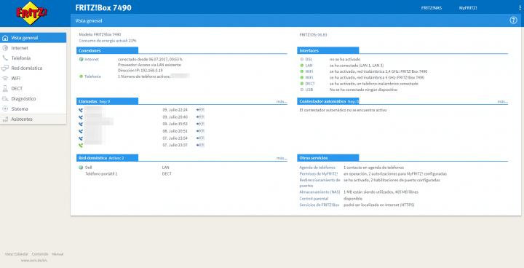Screen dimensions: 524x268
Task: Click phonebook icon for call 08. Julio 20:51
Action: pos(201,131)
